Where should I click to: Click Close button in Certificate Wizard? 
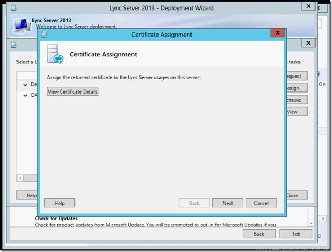click(296, 195)
